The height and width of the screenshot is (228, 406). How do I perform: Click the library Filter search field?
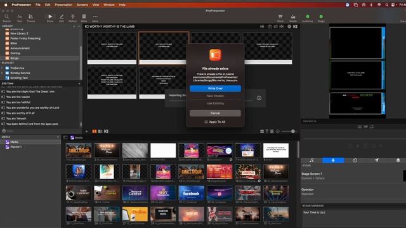point(41,131)
